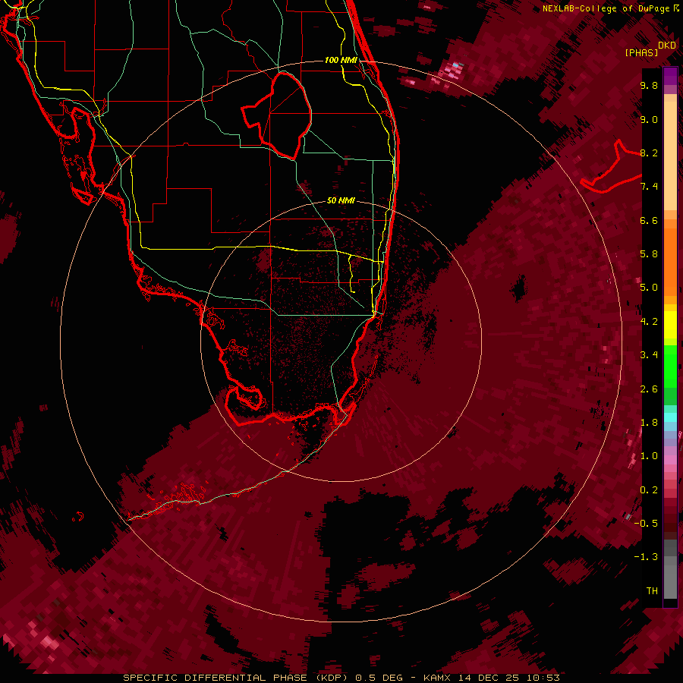The width and height of the screenshot is (683, 683).
Task: Click the 1.0 legend label
Action: point(649,456)
